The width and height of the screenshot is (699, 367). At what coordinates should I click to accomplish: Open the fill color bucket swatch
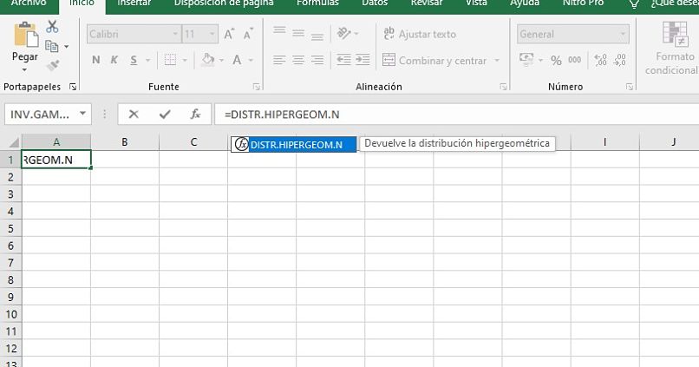pos(207,61)
